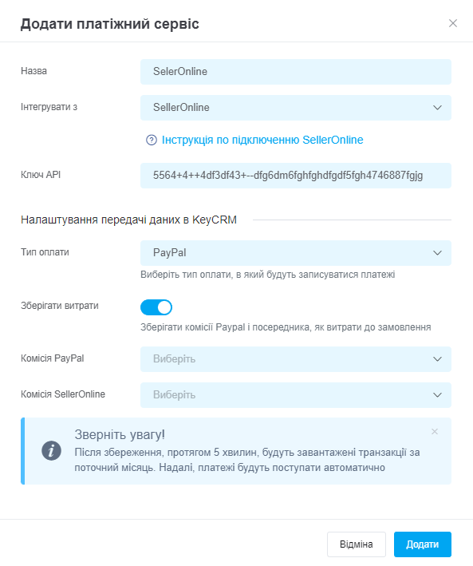The image size is (473, 566).
Task: Expand the Комісія SellerOnline Виберіть dropdown
Action: pos(296,395)
